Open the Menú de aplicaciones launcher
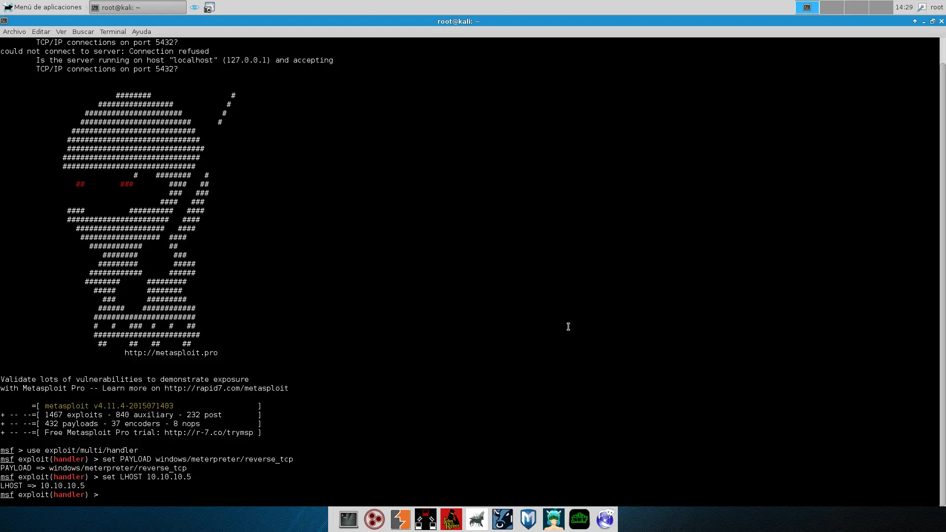This screenshot has height=532, width=946. tap(42, 7)
